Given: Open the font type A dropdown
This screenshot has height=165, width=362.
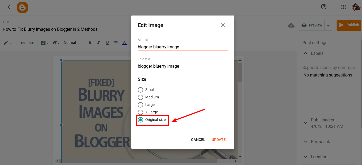Looking at the screenshot, I should click(45, 43).
